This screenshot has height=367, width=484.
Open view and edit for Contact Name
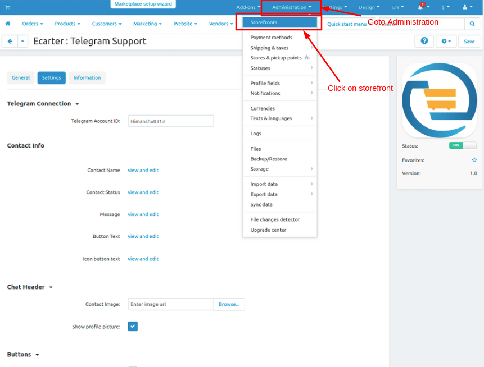pyautogui.click(x=143, y=170)
